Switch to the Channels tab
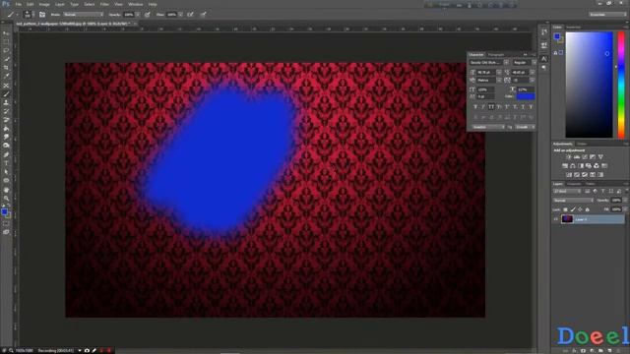Screen dimensions: 630x354 (x=574, y=184)
